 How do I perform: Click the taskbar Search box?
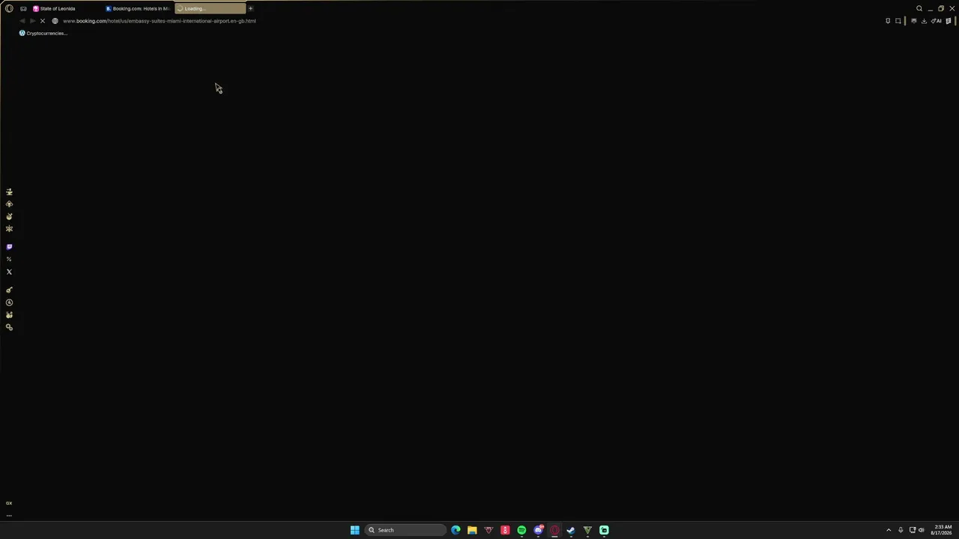[405, 530]
